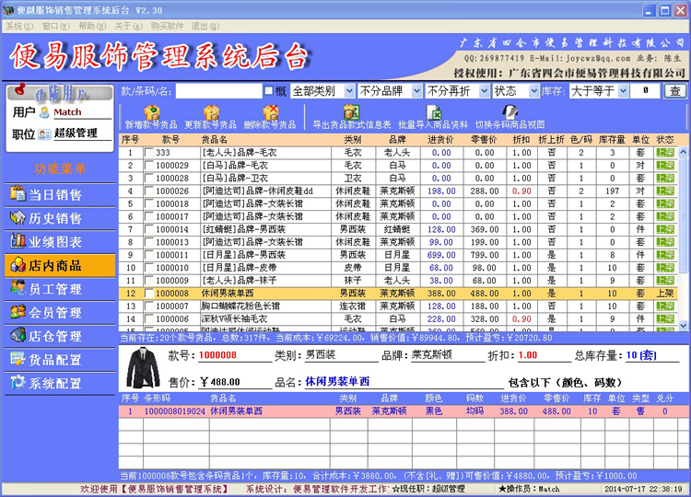
Task: Sort by the 款号 column header
Action: click(x=170, y=140)
